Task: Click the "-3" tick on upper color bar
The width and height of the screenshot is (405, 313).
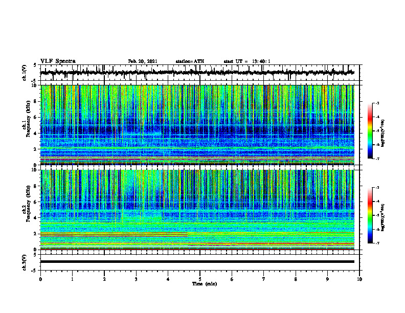Action: tap(377, 103)
